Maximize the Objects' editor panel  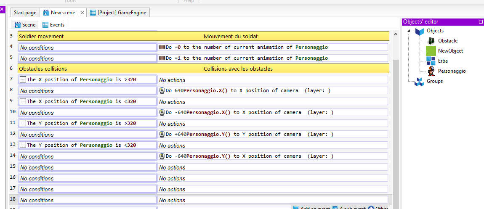click(x=480, y=22)
